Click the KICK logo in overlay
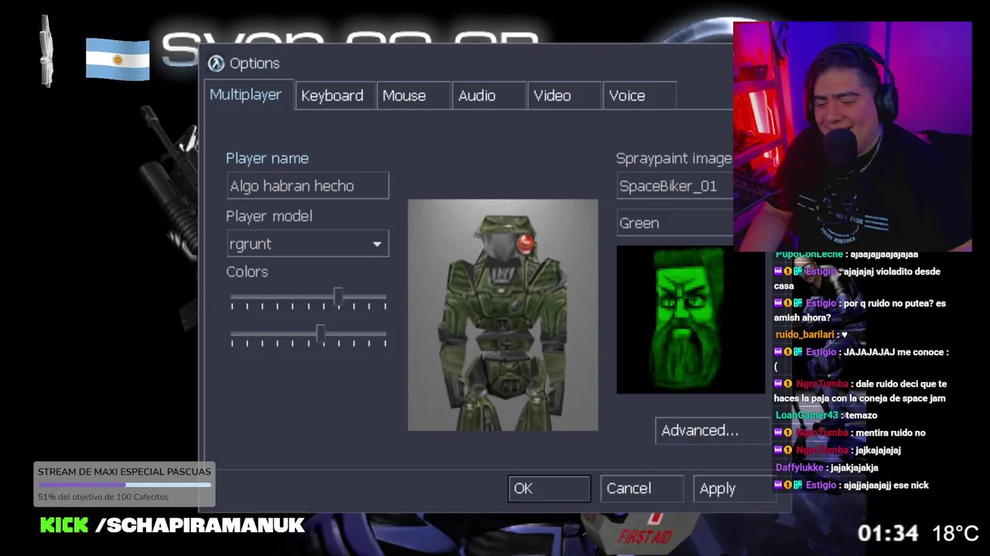The image size is (990, 556). pos(64,526)
